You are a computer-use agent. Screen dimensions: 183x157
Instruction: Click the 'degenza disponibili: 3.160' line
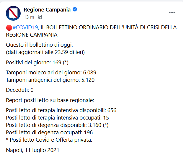pos(57,125)
